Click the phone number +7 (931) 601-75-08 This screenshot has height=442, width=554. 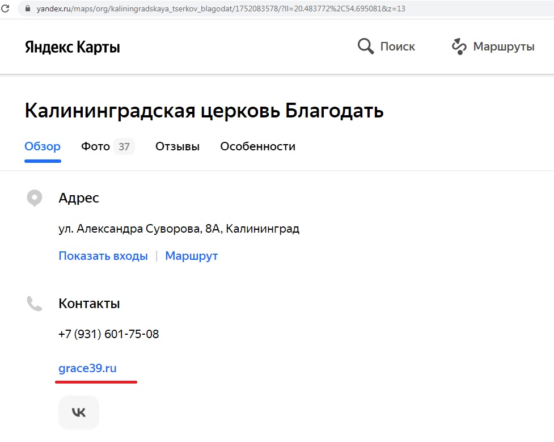pos(108,334)
